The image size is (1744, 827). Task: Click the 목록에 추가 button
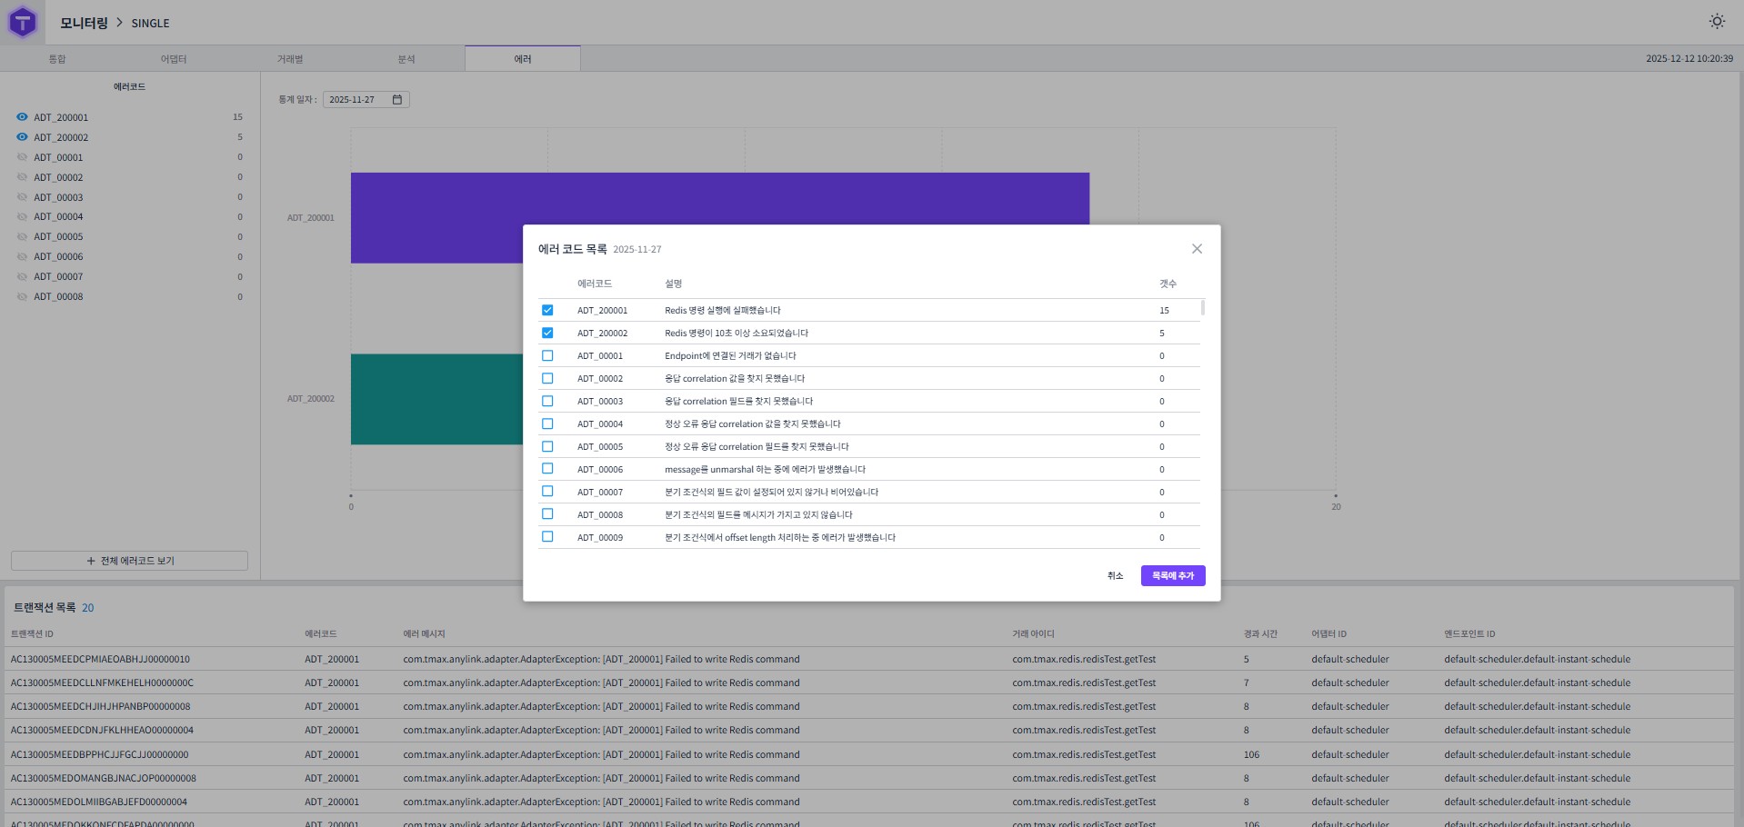pyautogui.click(x=1172, y=575)
